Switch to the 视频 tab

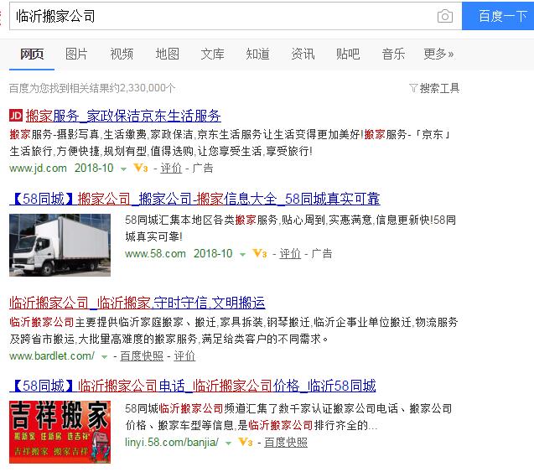pyautogui.click(x=122, y=54)
